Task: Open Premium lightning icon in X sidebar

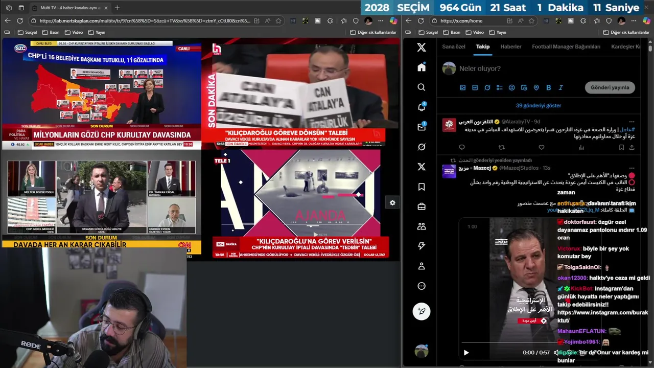Action: 422,246
